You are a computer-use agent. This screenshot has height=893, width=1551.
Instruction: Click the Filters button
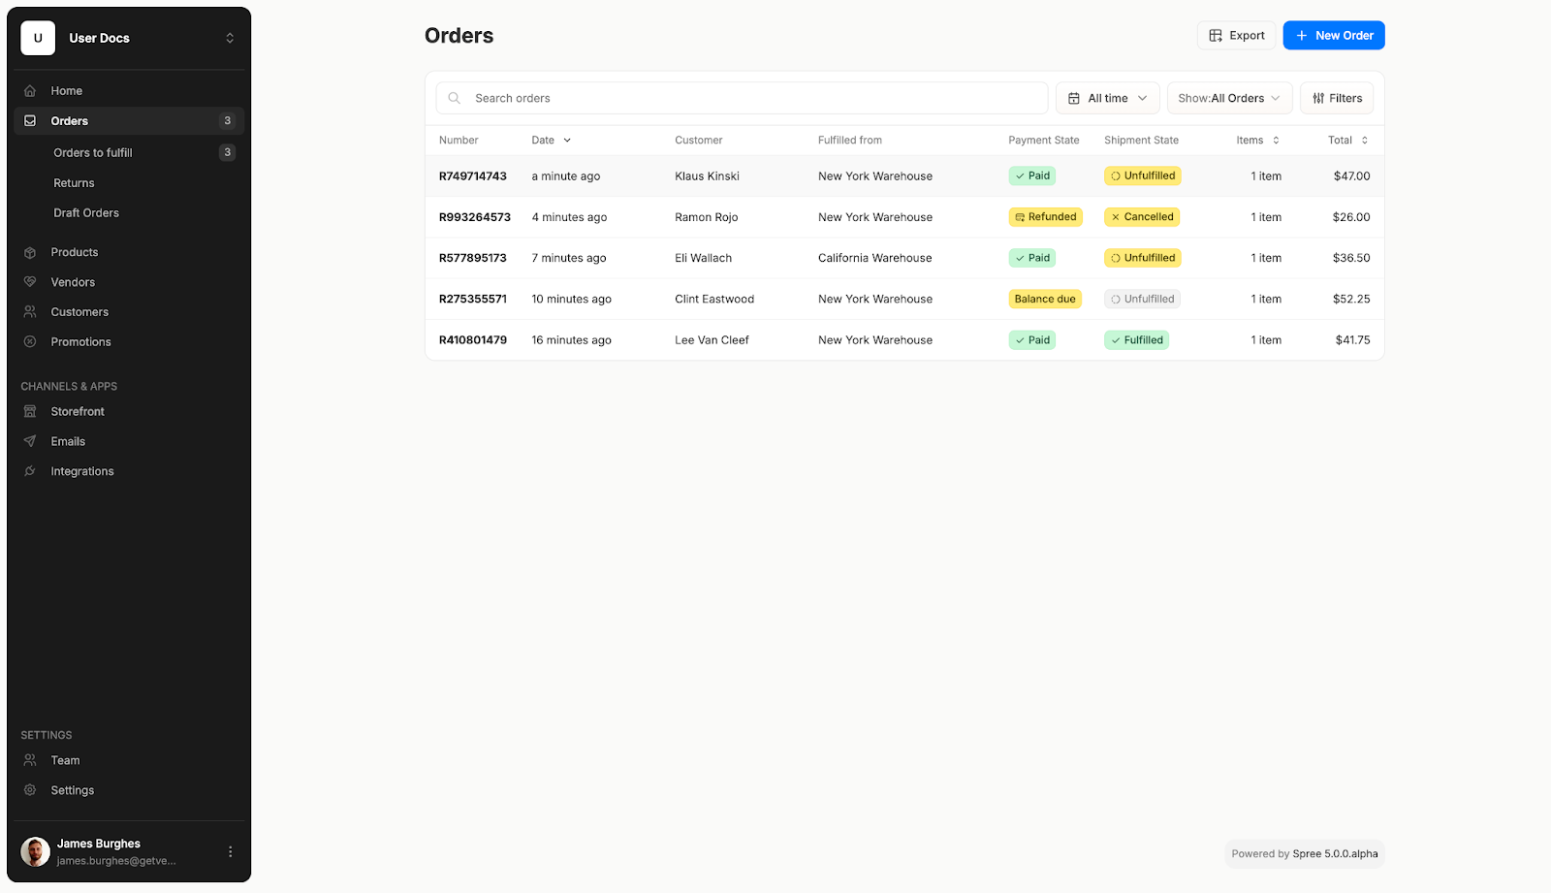pyautogui.click(x=1337, y=98)
